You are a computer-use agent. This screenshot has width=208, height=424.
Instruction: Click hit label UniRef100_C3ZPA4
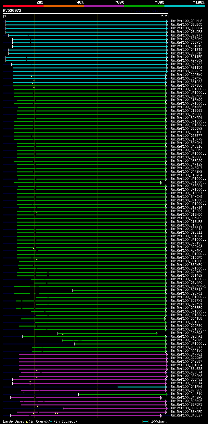[187, 186]
